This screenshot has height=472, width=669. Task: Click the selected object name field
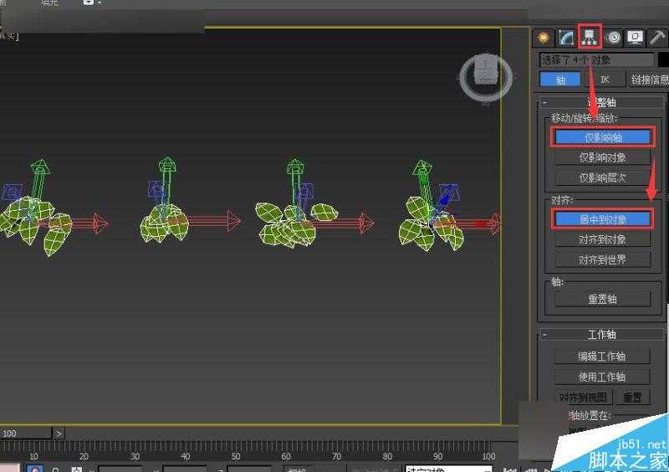(596, 60)
